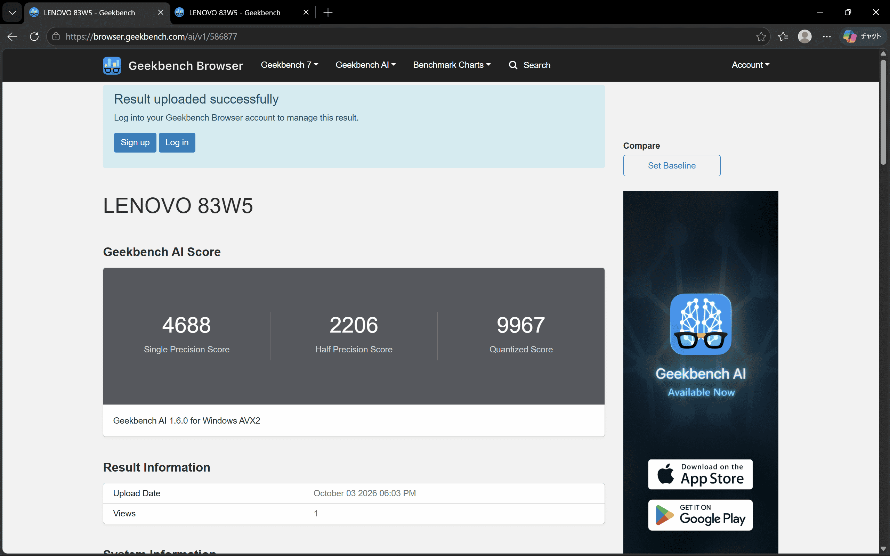This screenshot has width=890, height=556.
Task: Click the Search magnifier icon
Action: (x=513, y=65)
